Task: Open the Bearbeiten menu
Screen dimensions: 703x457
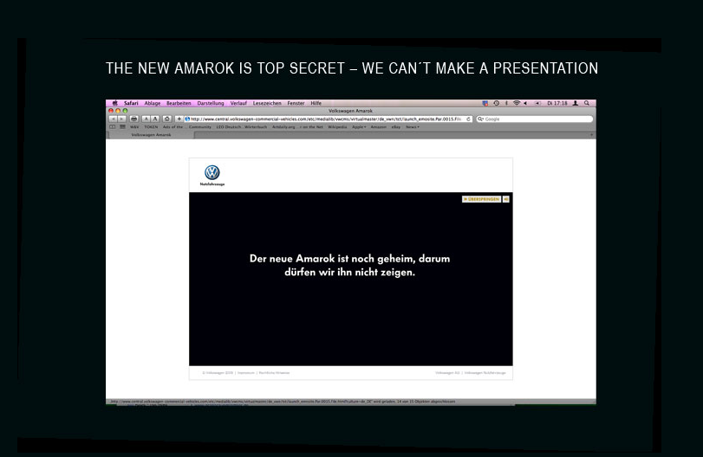Action: click(x=179, y=103)
